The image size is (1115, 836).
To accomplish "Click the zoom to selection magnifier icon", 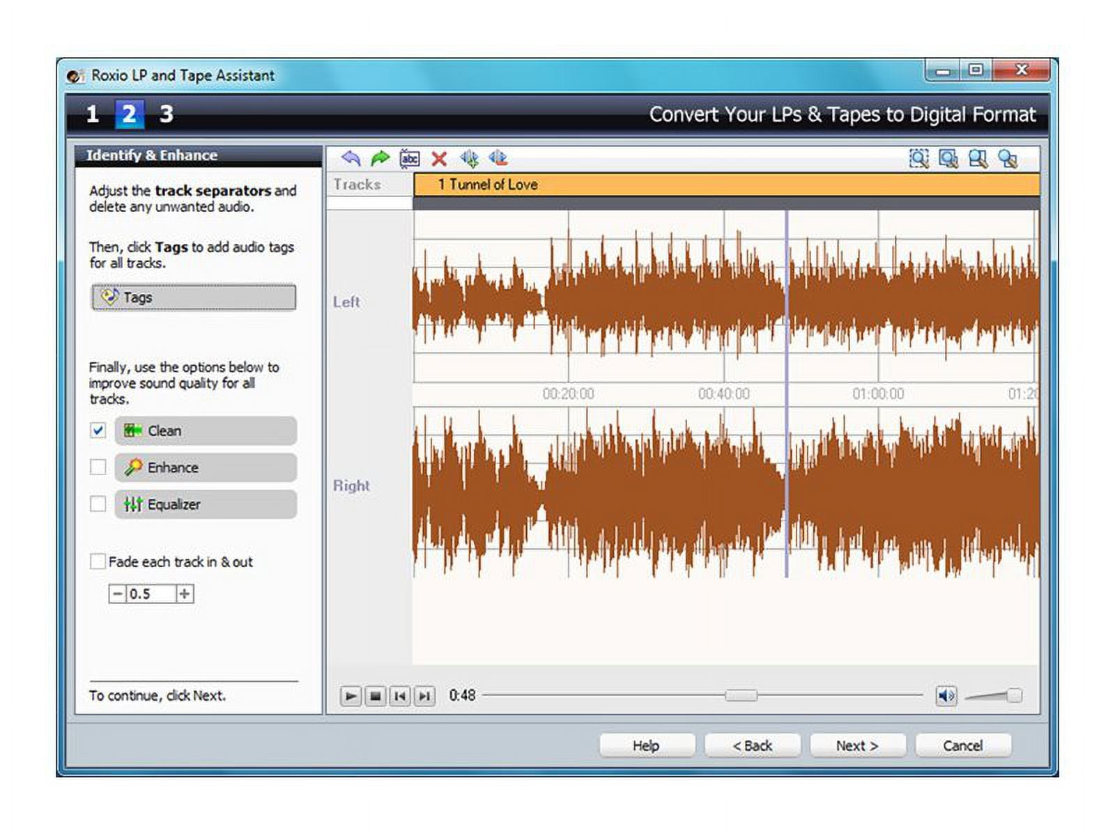I will pos(919,159).
